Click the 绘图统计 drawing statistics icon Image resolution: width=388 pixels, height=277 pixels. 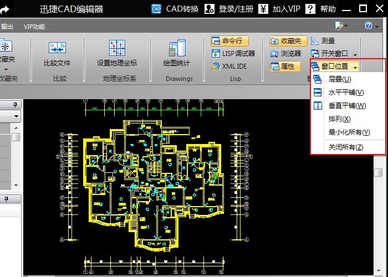point(177,48)
